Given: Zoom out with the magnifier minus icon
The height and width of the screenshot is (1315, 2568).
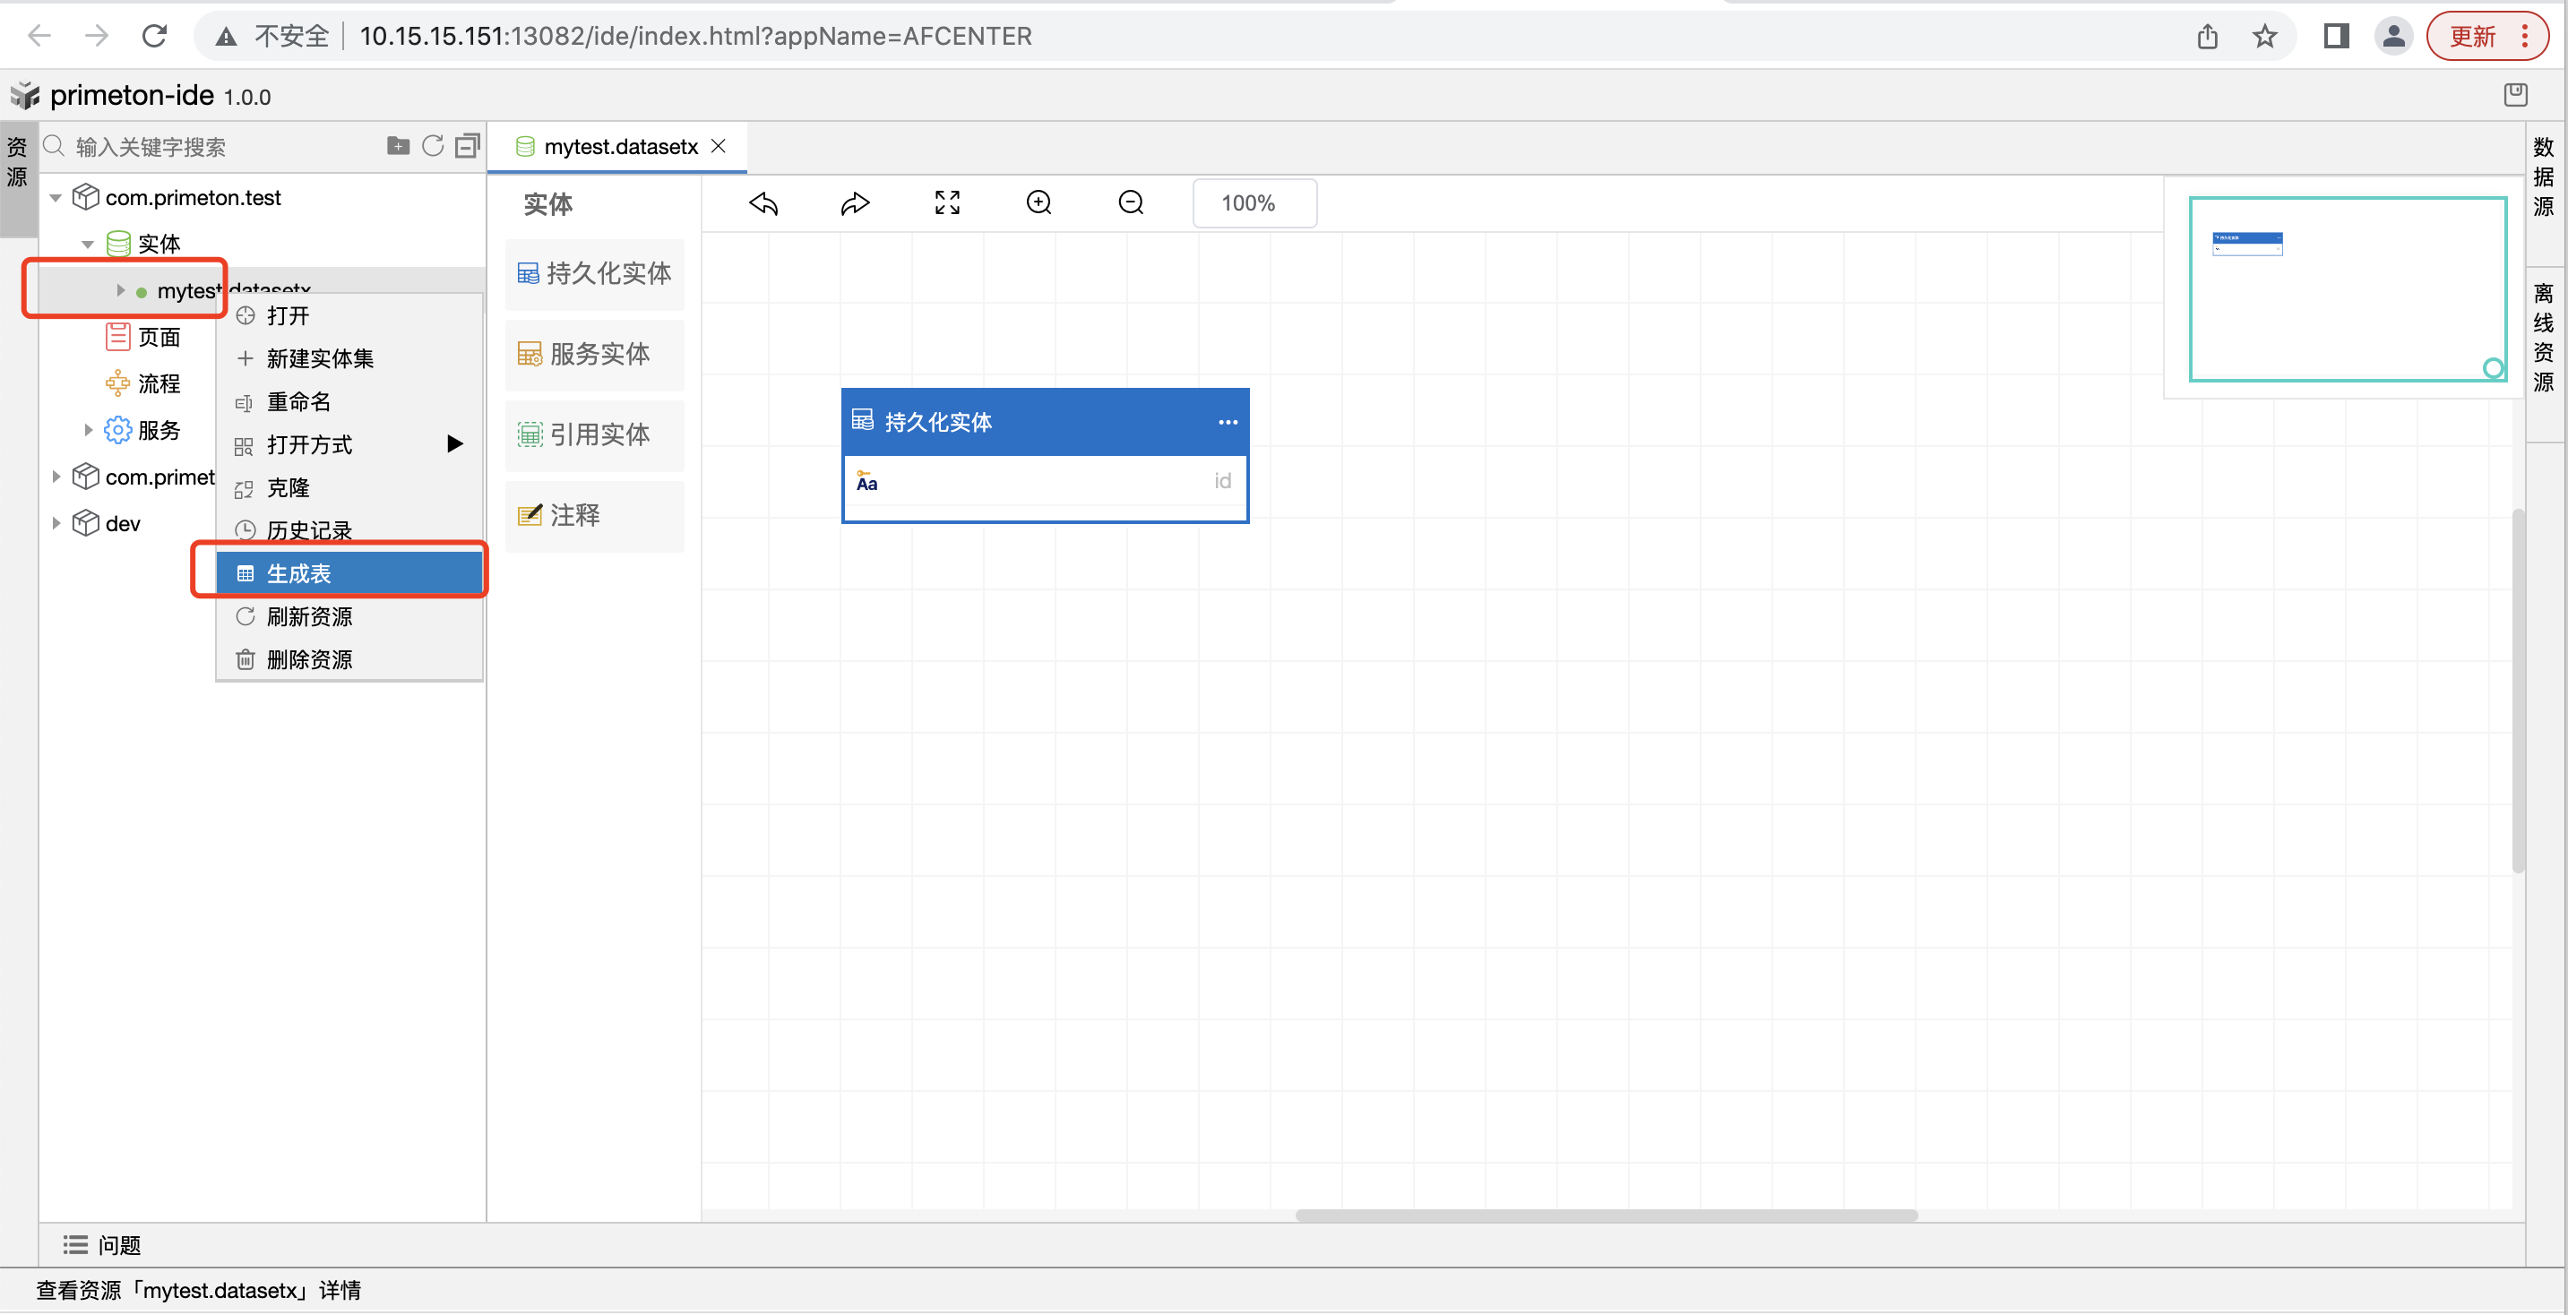Looking at the screenshot, I should pos(1131,203).
